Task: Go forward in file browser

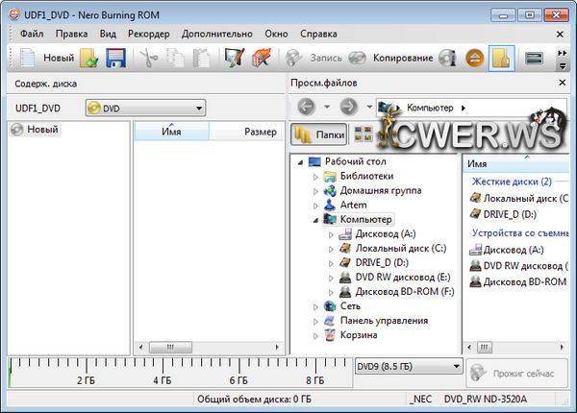Action: pyautogui.click(x=348, y=107)
